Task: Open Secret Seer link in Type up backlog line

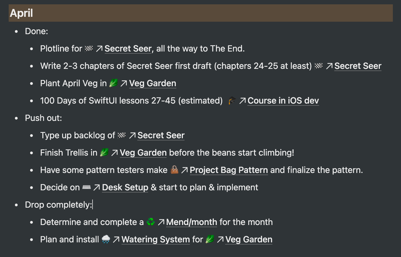Action: coord(161,136)
